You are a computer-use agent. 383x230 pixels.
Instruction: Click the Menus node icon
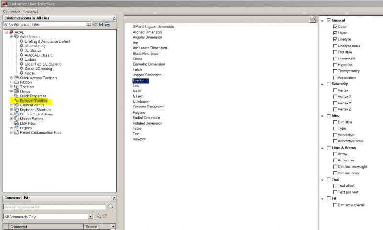(x=16, y=91)
